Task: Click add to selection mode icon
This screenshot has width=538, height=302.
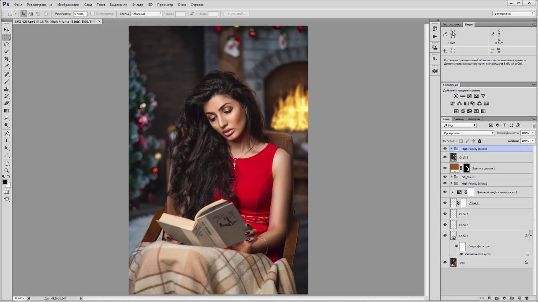Action: tap(31, 13)
